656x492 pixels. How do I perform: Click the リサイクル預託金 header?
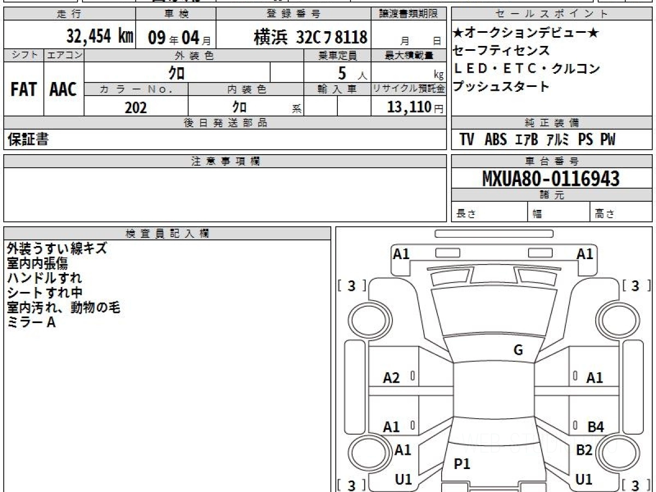click(409, 89)
